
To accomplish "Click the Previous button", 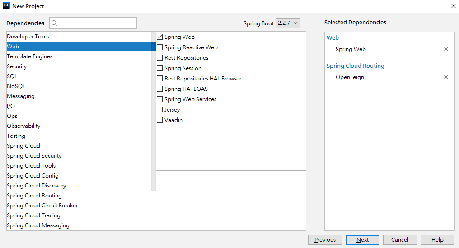I will pyautogui.click(x=325, y=240).
